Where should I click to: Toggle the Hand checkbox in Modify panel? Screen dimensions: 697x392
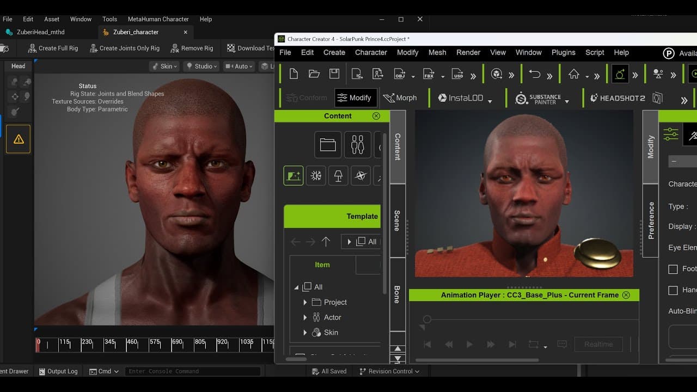click(x=673, y=290)
